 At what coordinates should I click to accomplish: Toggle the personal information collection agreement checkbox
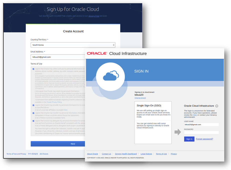tap(33, 69)
